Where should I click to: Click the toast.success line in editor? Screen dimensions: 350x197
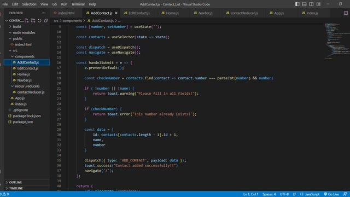click(131, 165)
